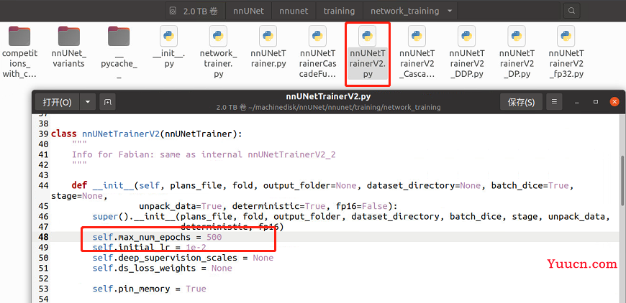Image resolution: width=626 pixels, height=303 pixels.
Task: Select the __pycache__ folder icon
Action: click(x=119, y=36)
